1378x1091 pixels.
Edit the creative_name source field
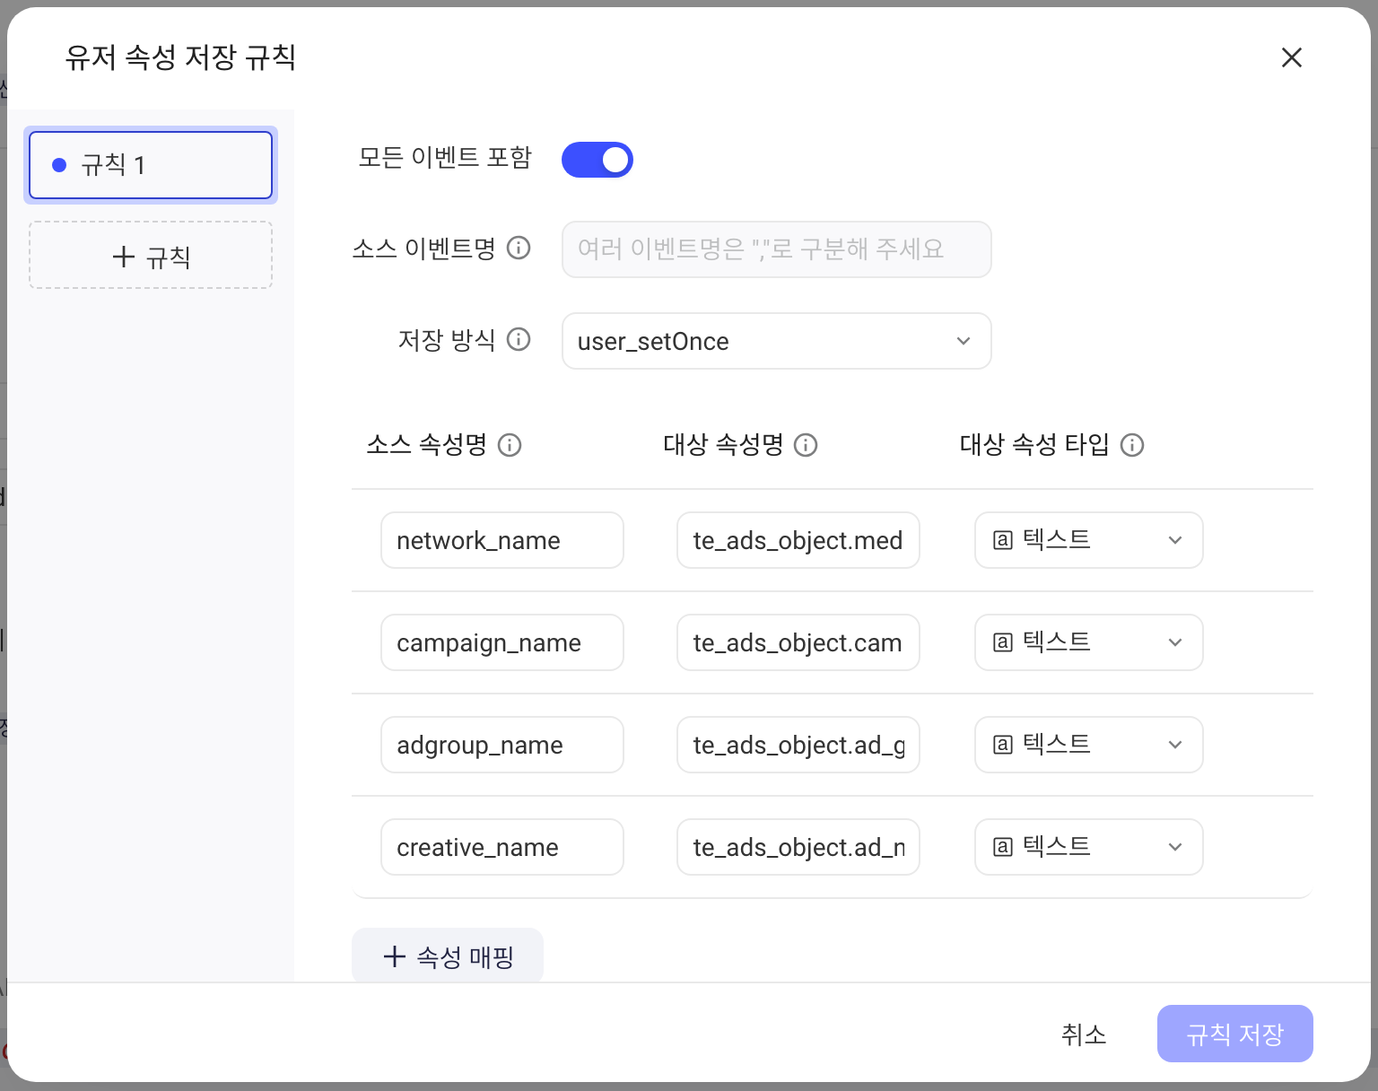click(502, 847)
